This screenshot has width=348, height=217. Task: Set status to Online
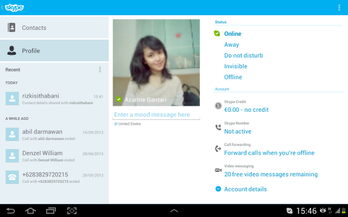(x=233, y=34)
